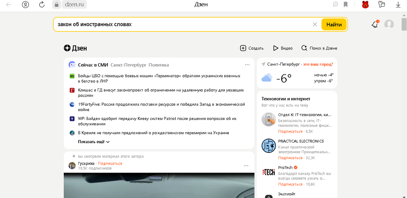
Task: Open the Yandex home button
Action: tap(25, 4)
